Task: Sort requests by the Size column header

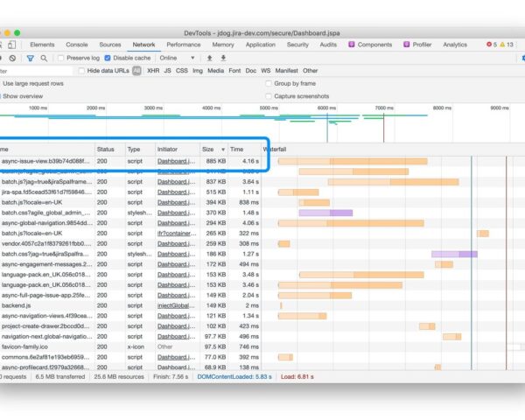Action: (208, 149)
